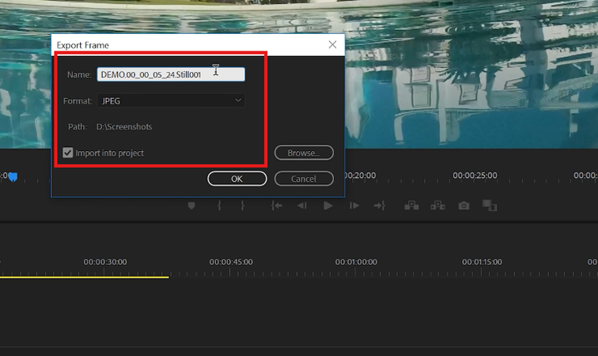Click the Mark Out bracket icon
The width and height of the screenshot is (598, 356).
[243, 206]
